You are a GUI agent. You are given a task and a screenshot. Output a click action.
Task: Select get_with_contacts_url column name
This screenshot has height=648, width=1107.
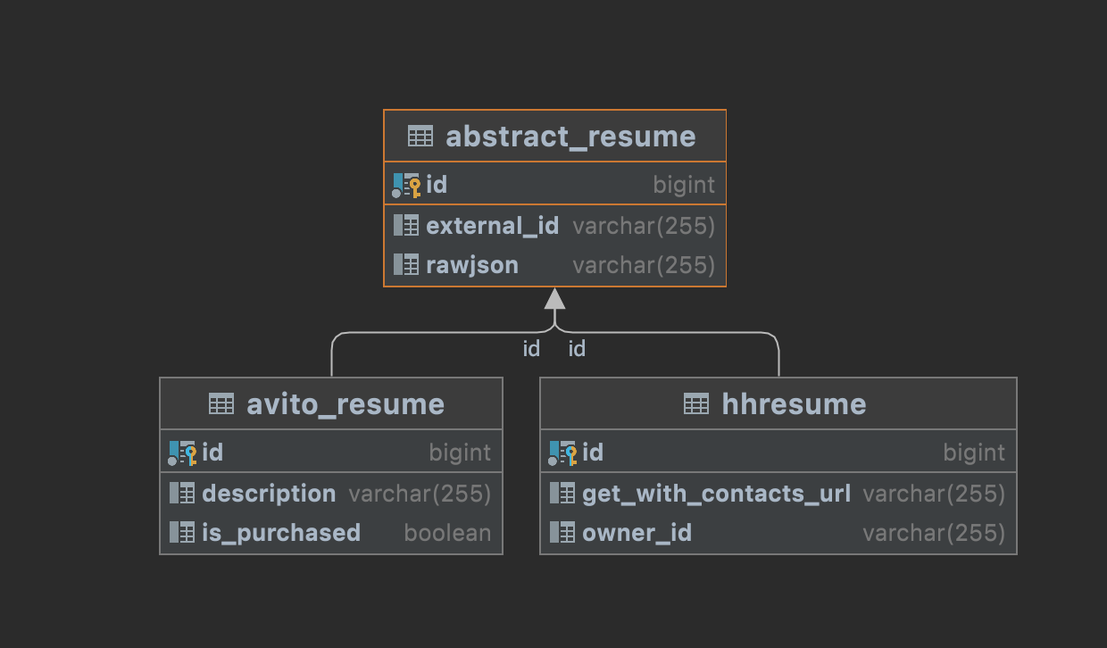click(x=717, y=494)
